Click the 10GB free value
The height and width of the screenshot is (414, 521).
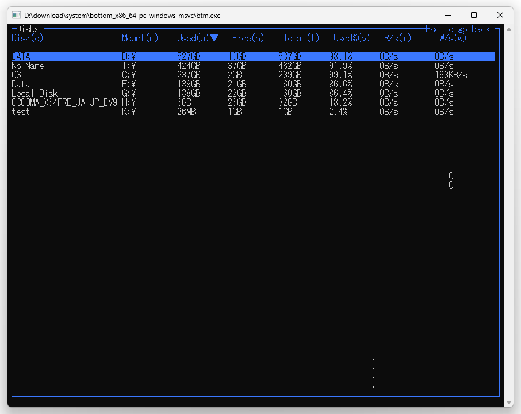(237, 56)
